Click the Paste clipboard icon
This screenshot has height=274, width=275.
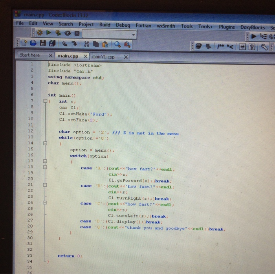click(105, 44)
